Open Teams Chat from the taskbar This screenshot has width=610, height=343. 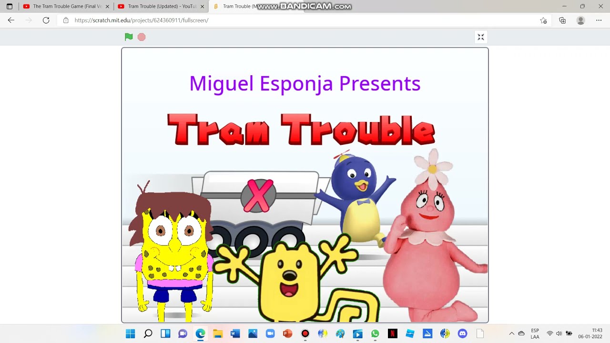(183, 333)
